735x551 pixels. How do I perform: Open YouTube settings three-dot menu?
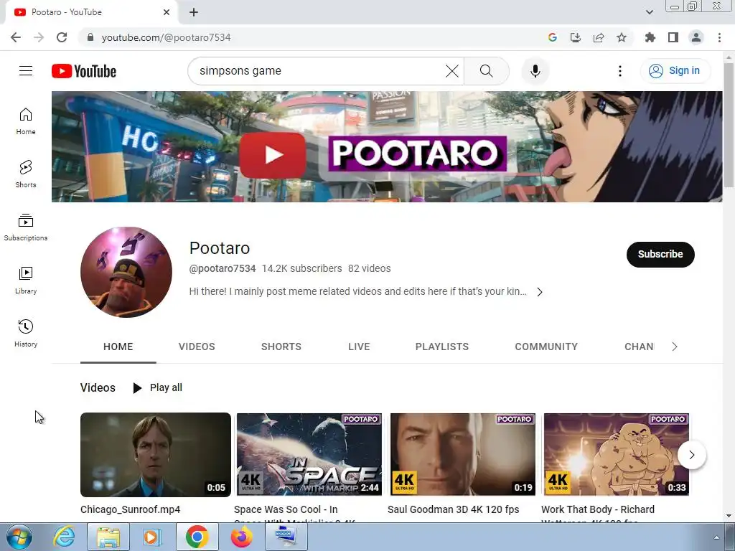[619, 71]
